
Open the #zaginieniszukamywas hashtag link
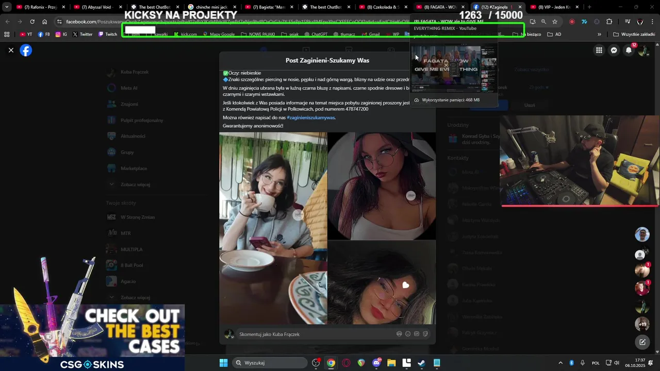(x=310, y=117)
